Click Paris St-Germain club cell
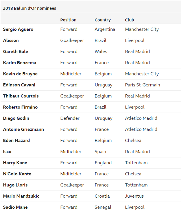Screen dimensions: 181x213 coord(143,85)
